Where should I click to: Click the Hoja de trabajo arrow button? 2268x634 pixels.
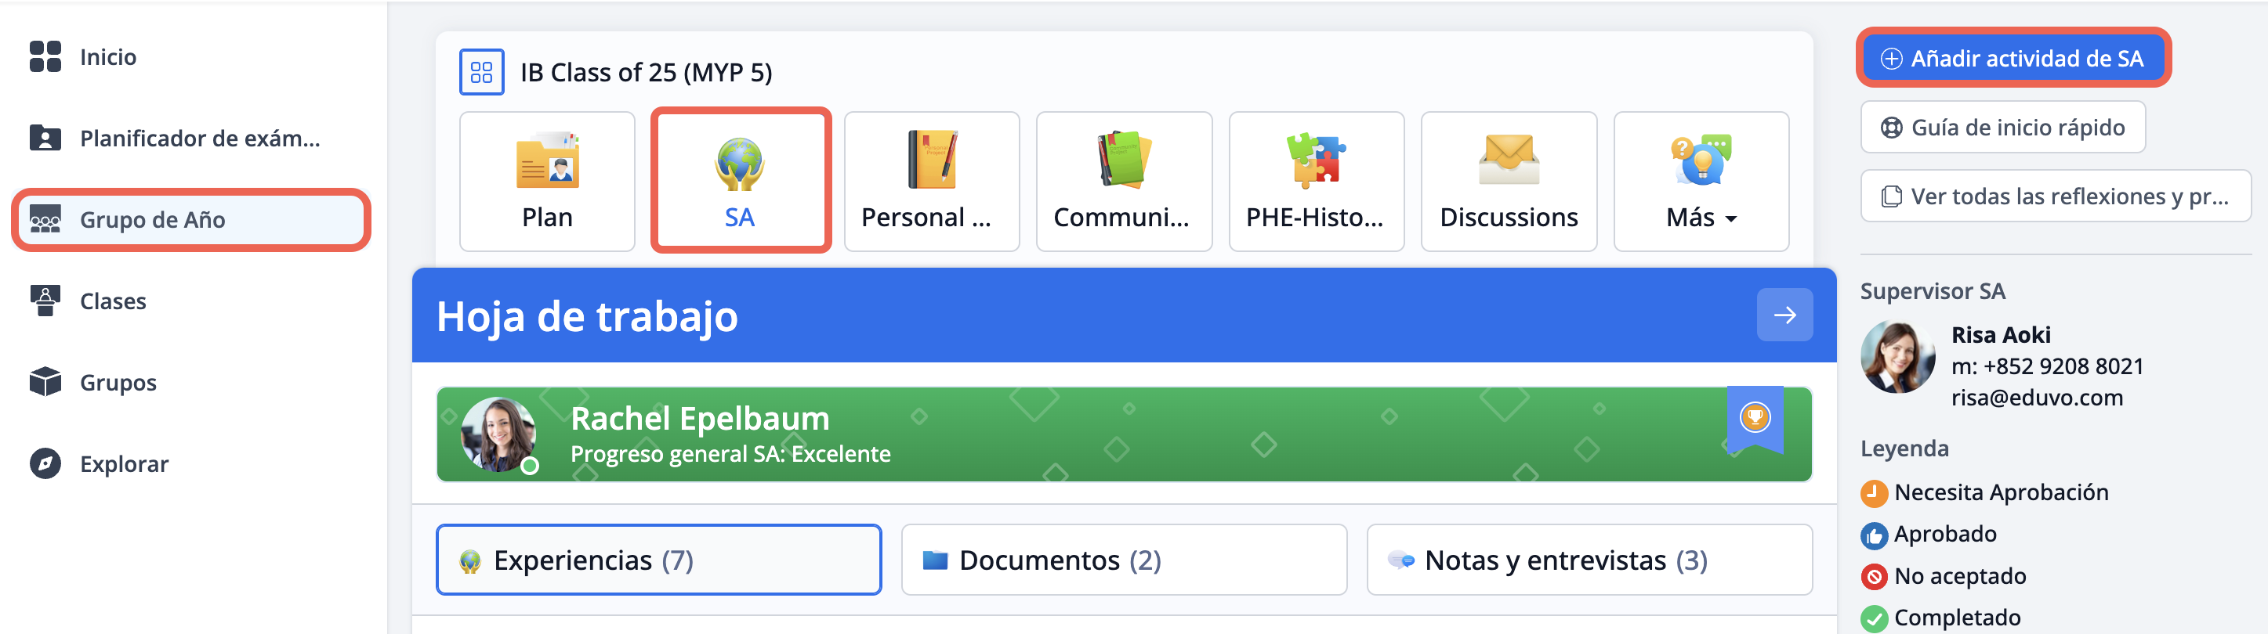coord(1784,315)
